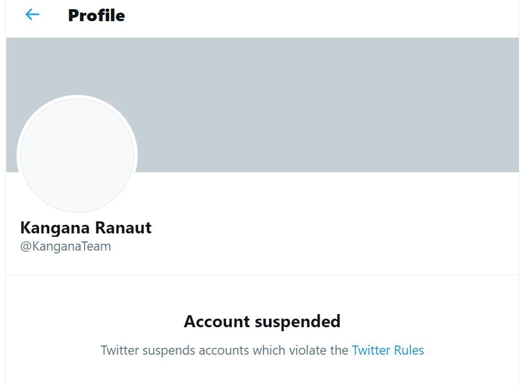Click the Account suspended heading
Screen dimensions: 520x385
tap(262, 321)
